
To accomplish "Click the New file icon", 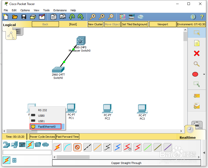I will 6,17.
